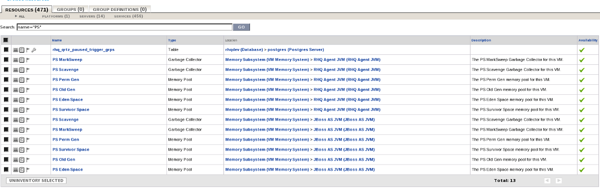Open inventory clipboard icon for PS MarkSweep RHQ Agent

click(21, 60)
